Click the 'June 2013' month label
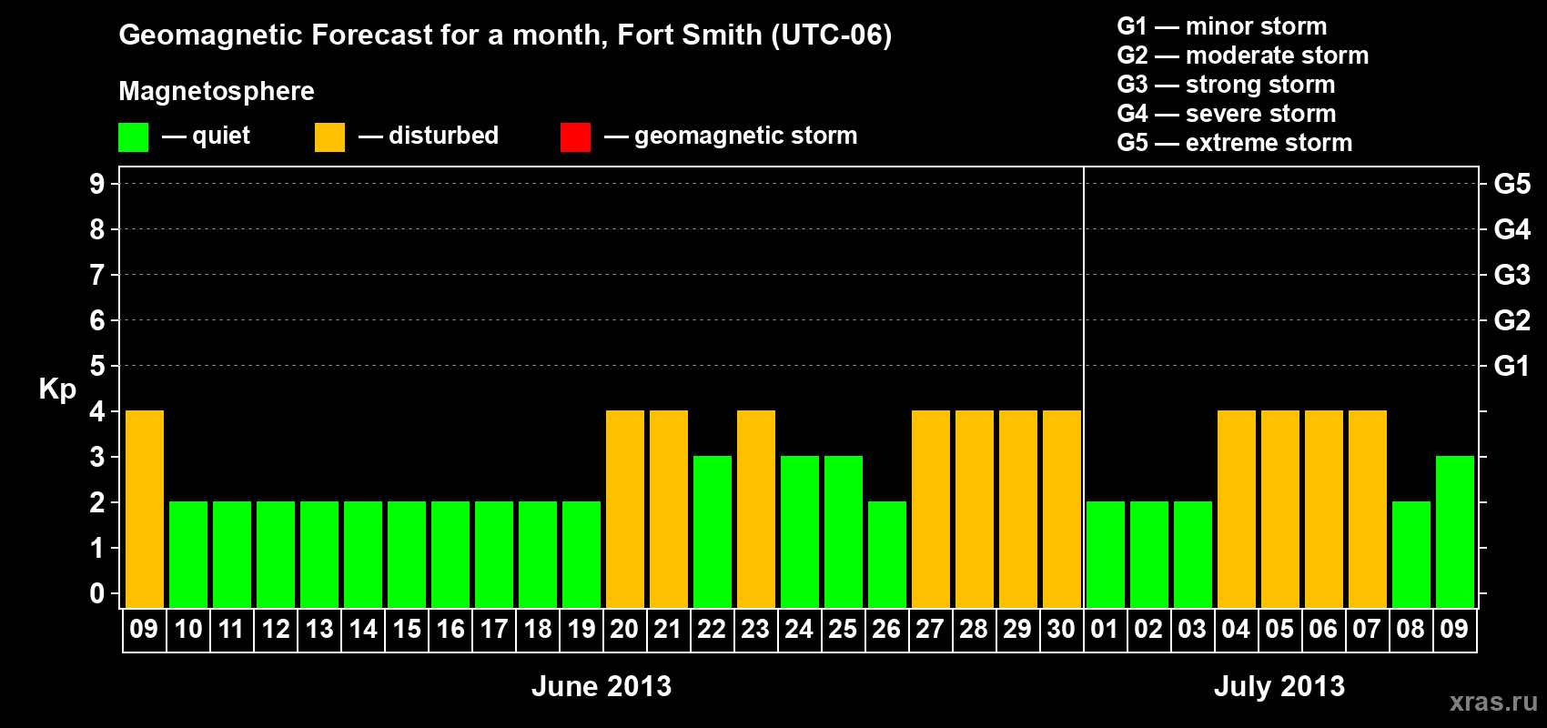Screen dimensions: 1547x728 (x=602, y=686)
